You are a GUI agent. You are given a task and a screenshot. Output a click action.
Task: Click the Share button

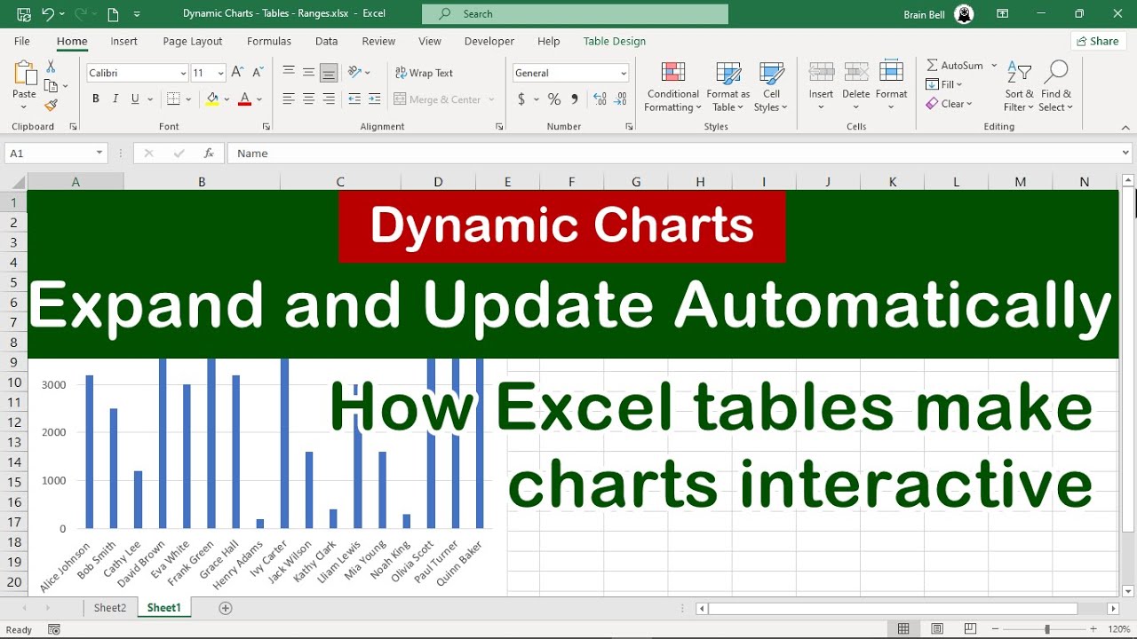[x=1097, y=41]
